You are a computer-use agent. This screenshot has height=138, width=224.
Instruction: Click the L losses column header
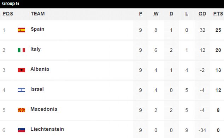click(187, 14)
